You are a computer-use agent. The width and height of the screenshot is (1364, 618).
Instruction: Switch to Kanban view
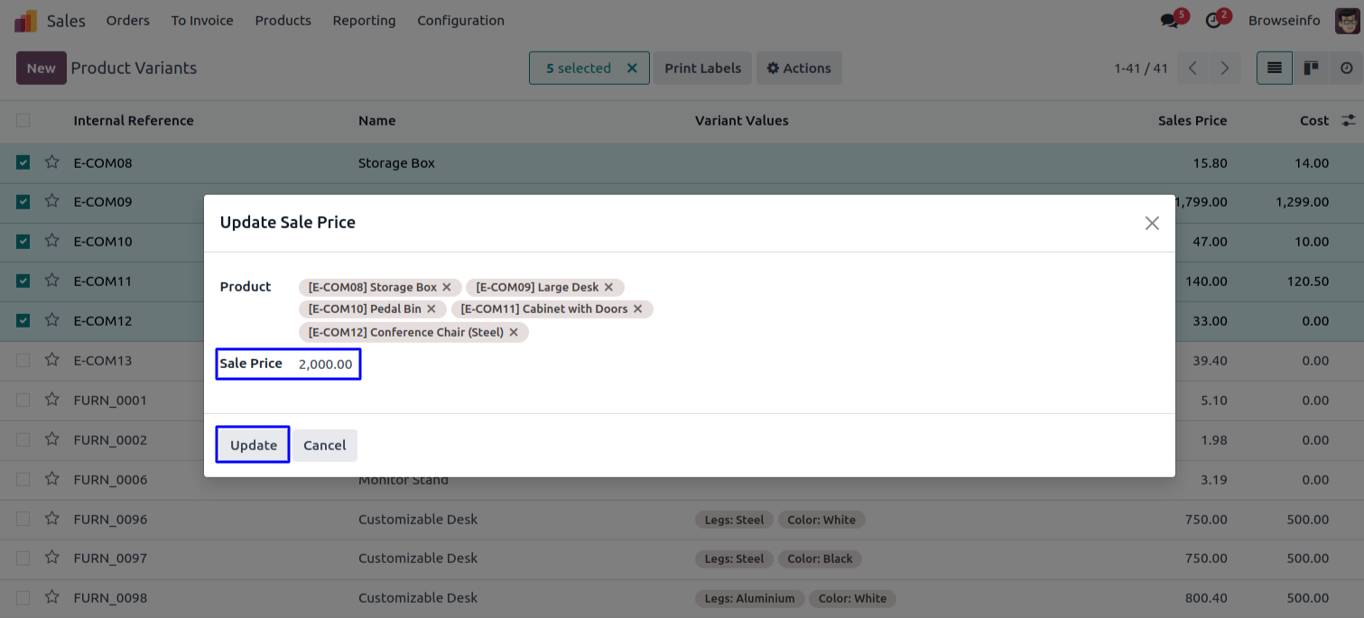click(1311, 69)
